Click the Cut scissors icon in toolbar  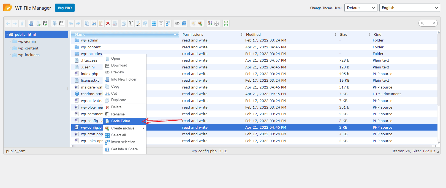(x=94, y=24)
